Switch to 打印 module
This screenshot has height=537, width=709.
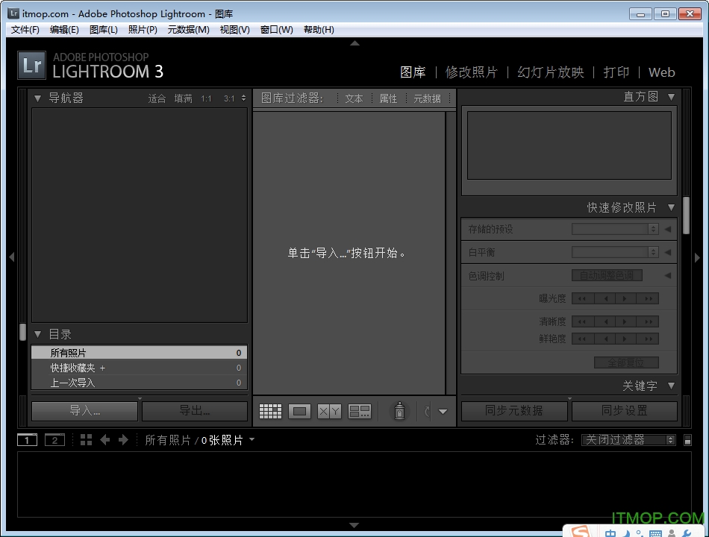616,72
